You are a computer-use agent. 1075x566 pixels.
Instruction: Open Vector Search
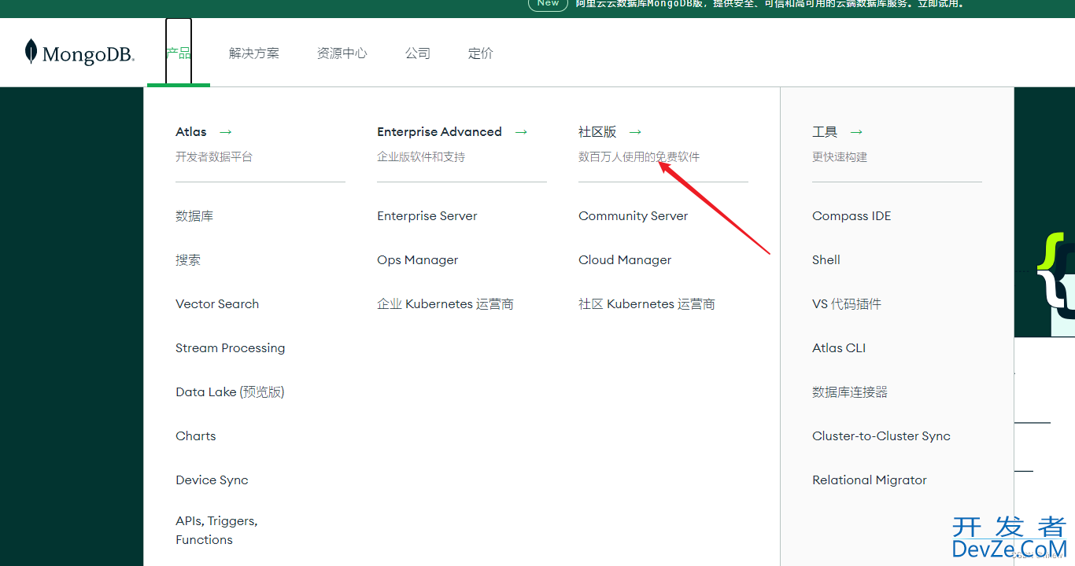217,304
